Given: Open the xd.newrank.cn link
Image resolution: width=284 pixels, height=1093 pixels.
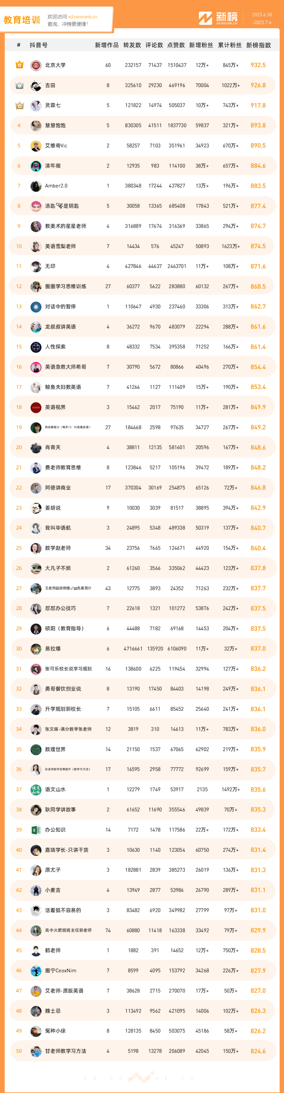Looking at the screenshot, I should point(82,17).
